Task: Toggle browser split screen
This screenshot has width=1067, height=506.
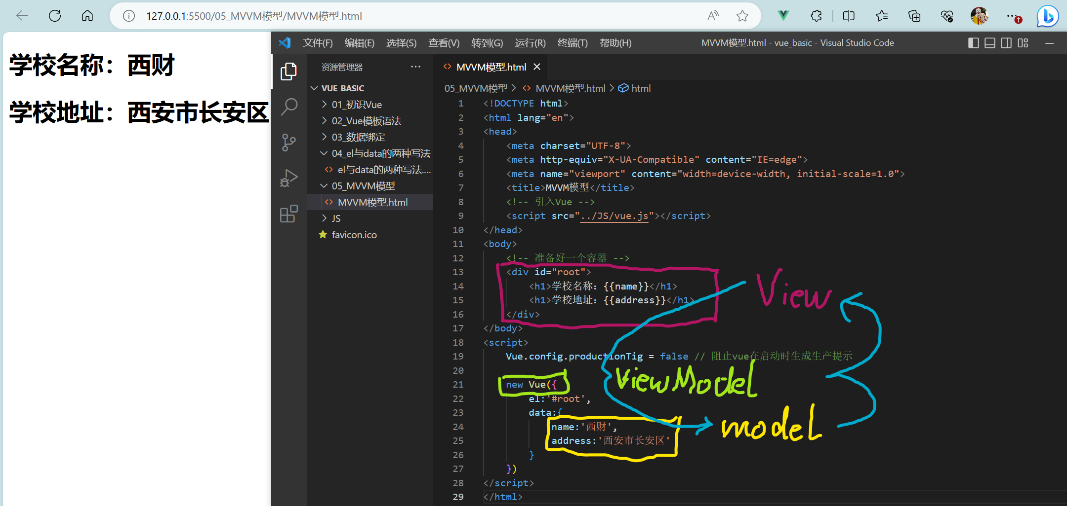Action: (849, 16)
